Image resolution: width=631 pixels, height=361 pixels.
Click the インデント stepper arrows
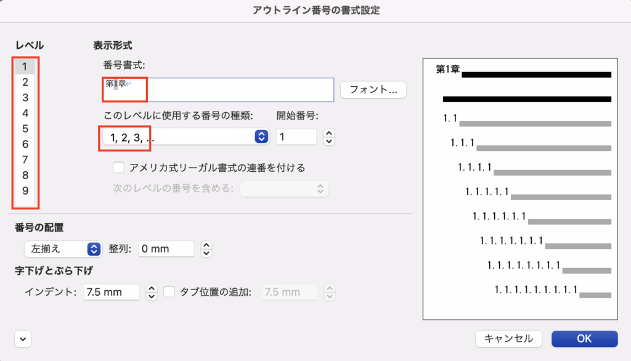152,292
